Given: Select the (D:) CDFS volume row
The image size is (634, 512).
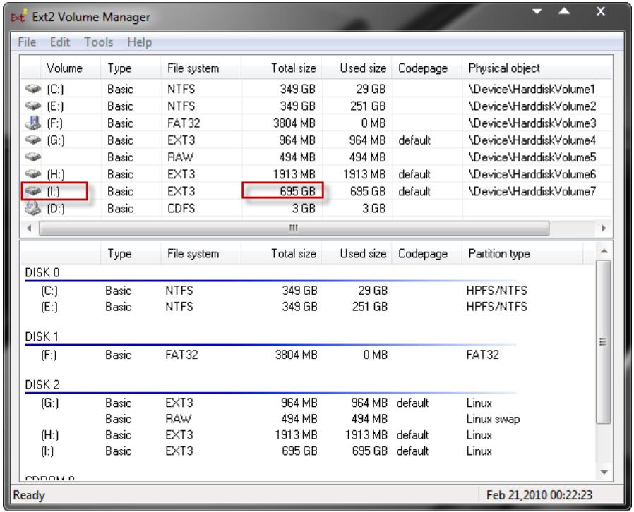Looking at the screenshot, I should click(x=316, y=208).
